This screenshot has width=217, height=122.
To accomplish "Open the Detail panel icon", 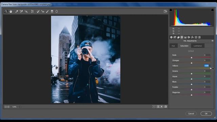I will [178, 37].
